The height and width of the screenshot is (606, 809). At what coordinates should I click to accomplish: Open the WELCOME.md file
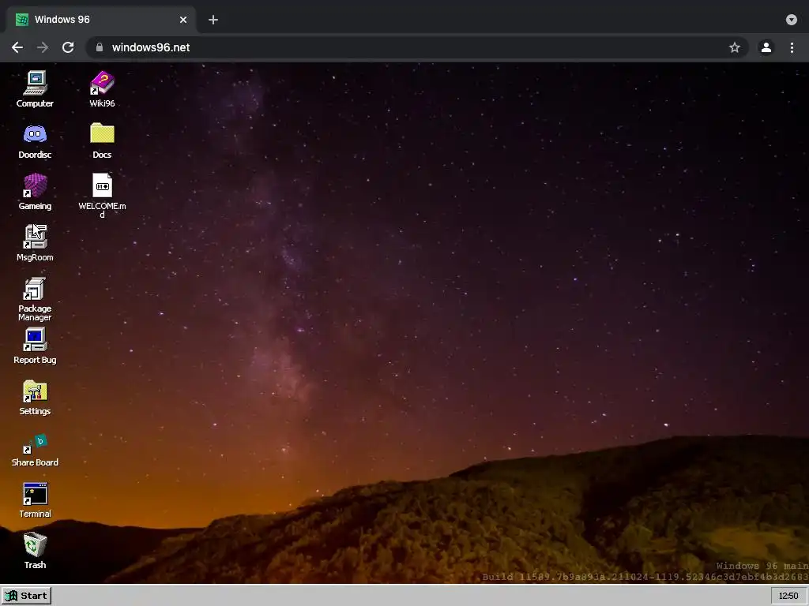102,195
